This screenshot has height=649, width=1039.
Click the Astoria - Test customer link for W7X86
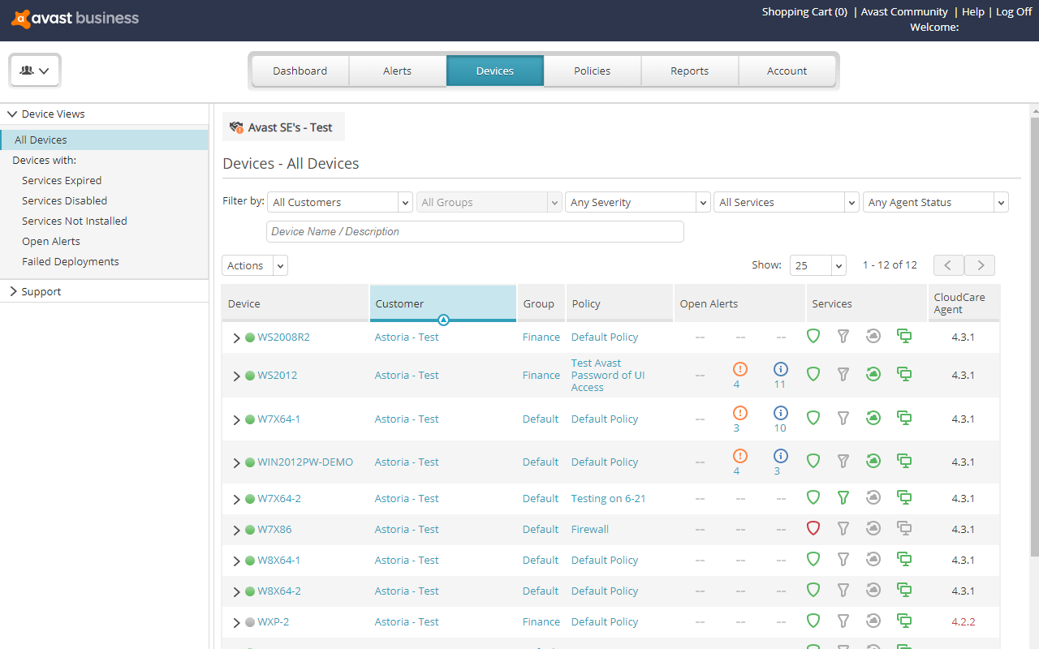406,528
